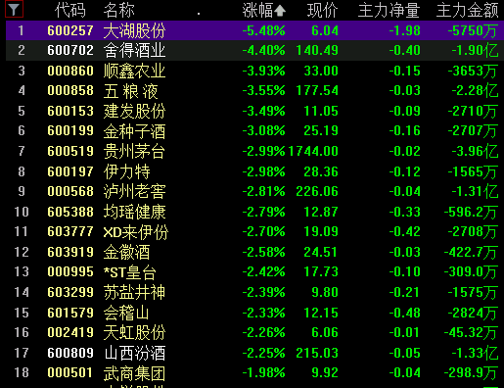
Task: Click the 主力金额 column header
Action: (468, 11)
